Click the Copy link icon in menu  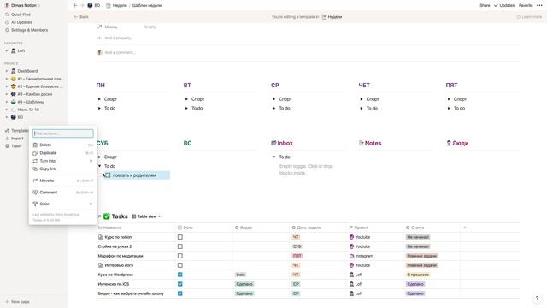[x=35, y=169]
